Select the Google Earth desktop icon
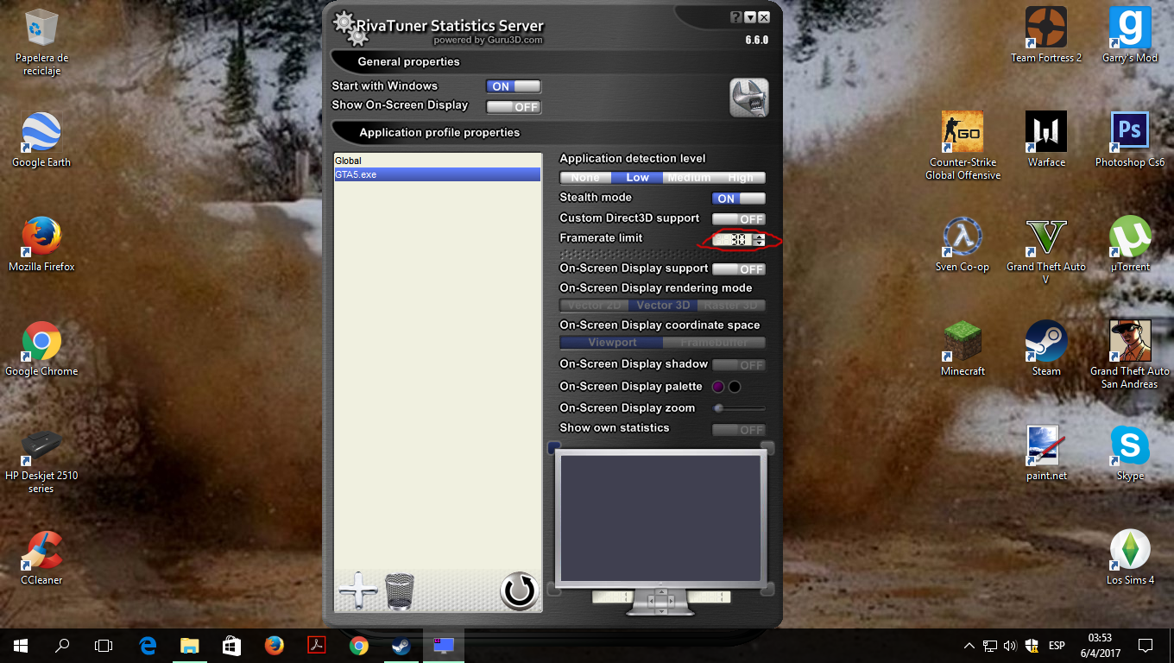The height and width of the screenshot is (663, 1174). (41, 139)
